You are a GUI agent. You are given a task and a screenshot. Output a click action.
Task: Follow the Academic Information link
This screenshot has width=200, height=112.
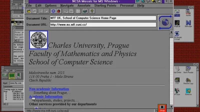(x=46, y=97)
